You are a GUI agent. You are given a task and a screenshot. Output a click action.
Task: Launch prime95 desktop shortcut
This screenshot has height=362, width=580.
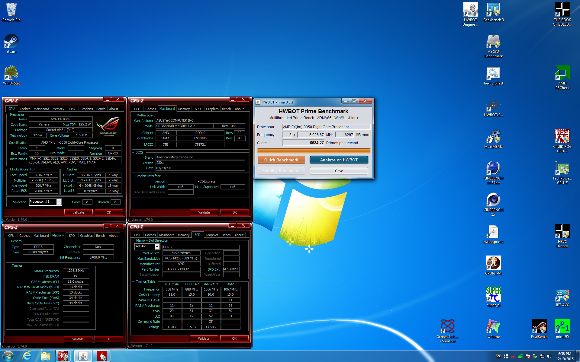tap(562, 329)
